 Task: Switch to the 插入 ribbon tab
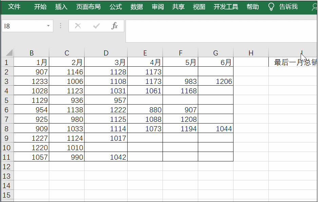point(61,6)
